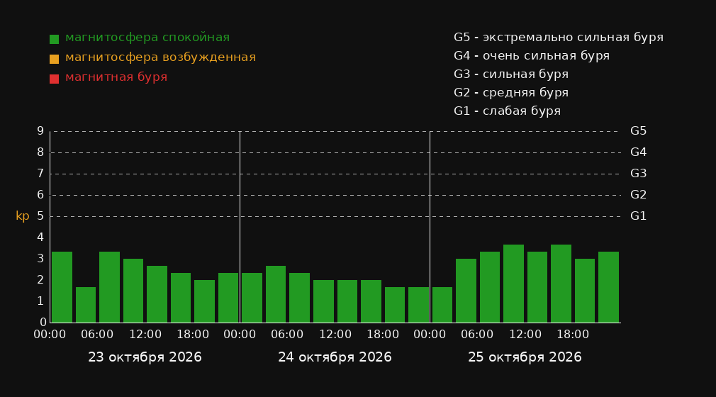Click the 'kp' axis label
716x397 pixels.
pyautogui.click(x=23, y=216)
